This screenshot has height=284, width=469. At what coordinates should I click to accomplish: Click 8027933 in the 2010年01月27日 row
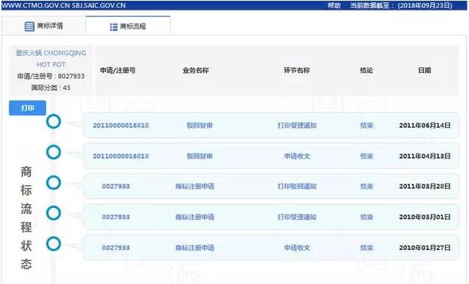tap(116, 248)
